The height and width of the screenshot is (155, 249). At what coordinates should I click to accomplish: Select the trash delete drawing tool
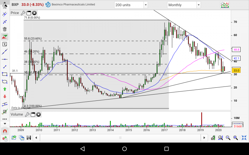pos(5,29)
